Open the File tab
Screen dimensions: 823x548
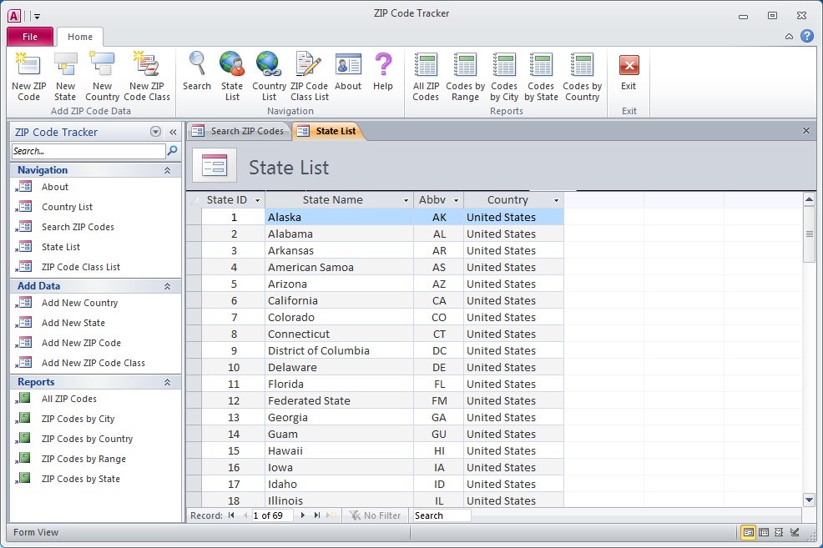pos(30,37)
